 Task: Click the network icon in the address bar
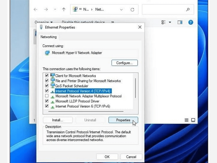(x=75, y=9)
